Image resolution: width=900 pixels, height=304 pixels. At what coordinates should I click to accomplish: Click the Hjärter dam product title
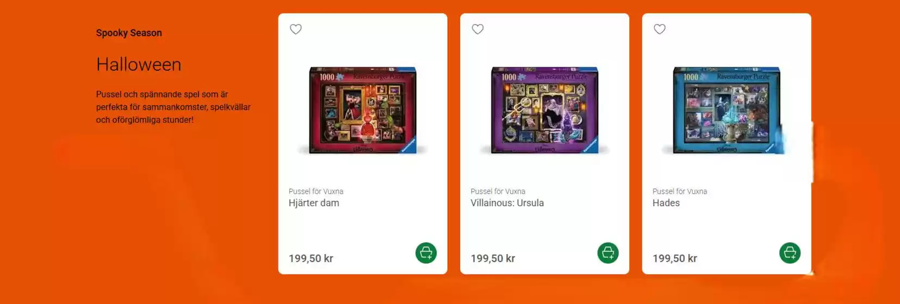314,203
